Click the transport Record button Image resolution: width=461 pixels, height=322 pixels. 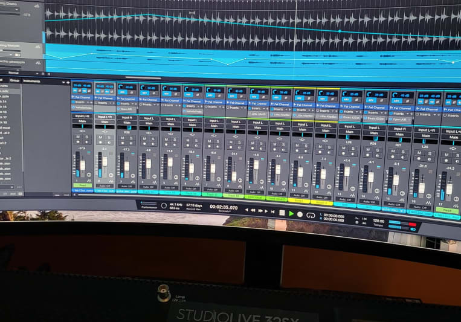click(300, 214)
